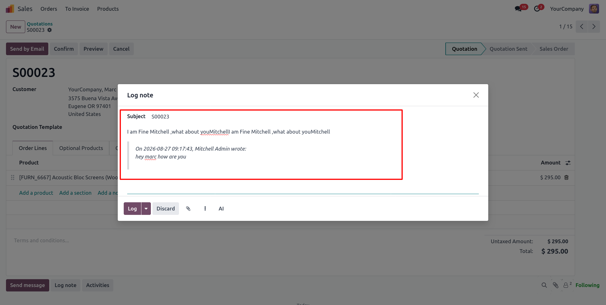Screen dimensions: 606x305
Task: Open the messages chat icon with badge 15
Action: (x=518, y=9)
